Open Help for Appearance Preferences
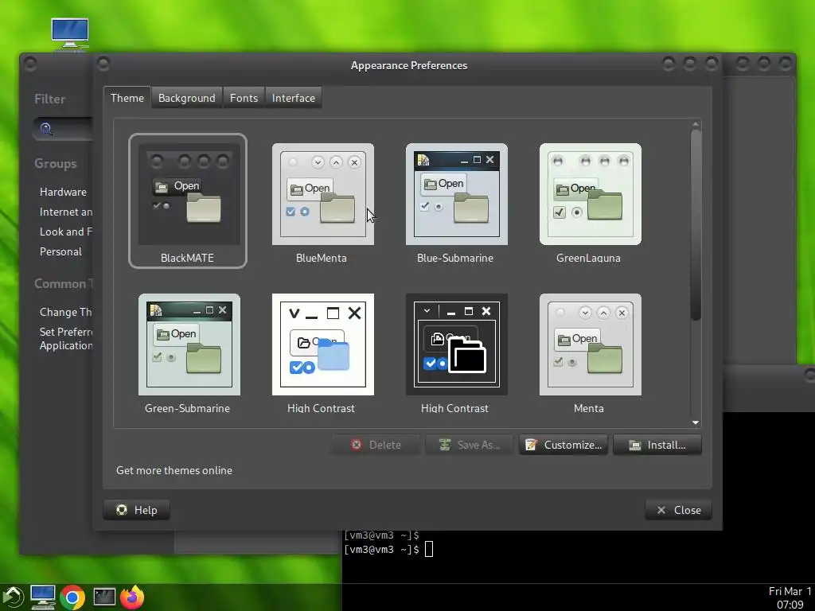The height and width of the screenshot is (611, 815). click(137, 510)
